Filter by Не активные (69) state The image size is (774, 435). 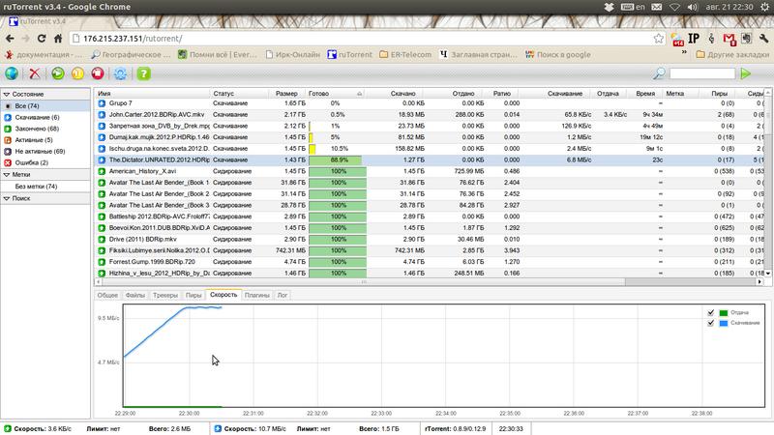tap(40, 152)
